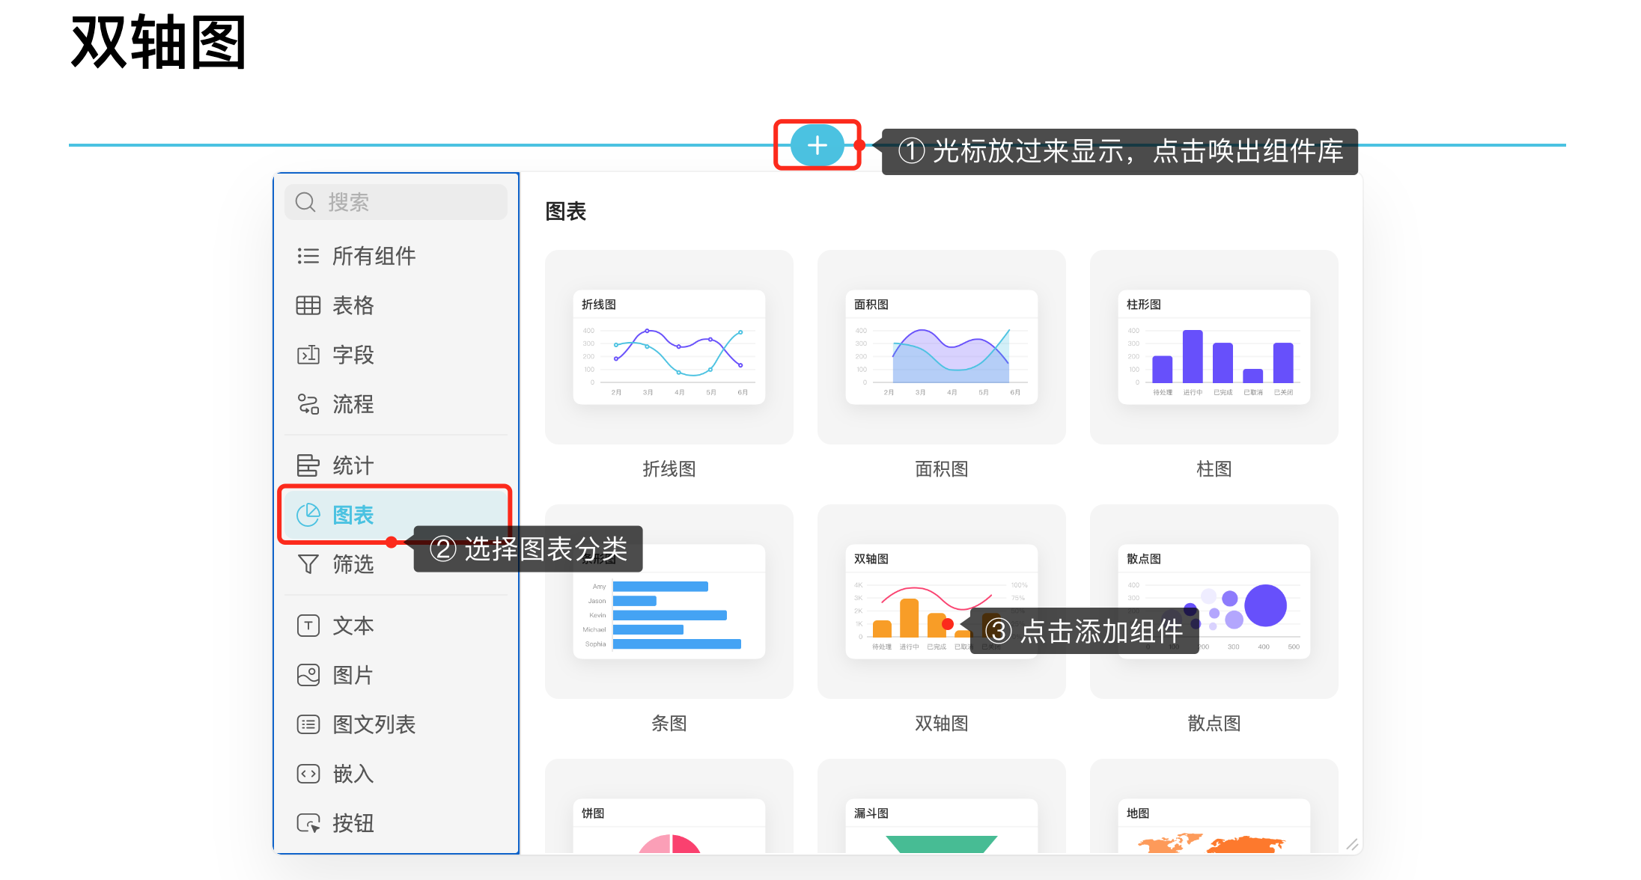Select the 图片 image icon
The image size is (1641, 880).
(308, 675)
